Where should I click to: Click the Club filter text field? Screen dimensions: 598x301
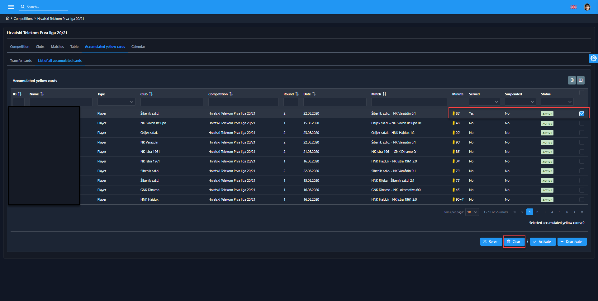pos(172,102)
